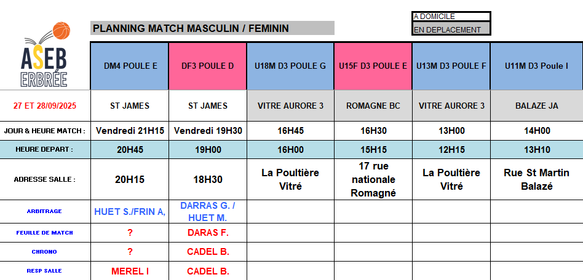This screenshot has height=280, width=583.
Task: Select the U13M D3 POULE F header
Action: click(451, 66)
